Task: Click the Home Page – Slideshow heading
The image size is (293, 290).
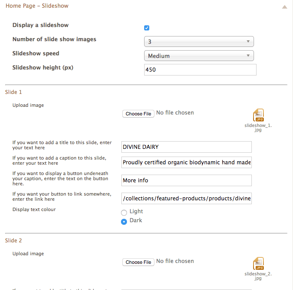Action: 37,6
